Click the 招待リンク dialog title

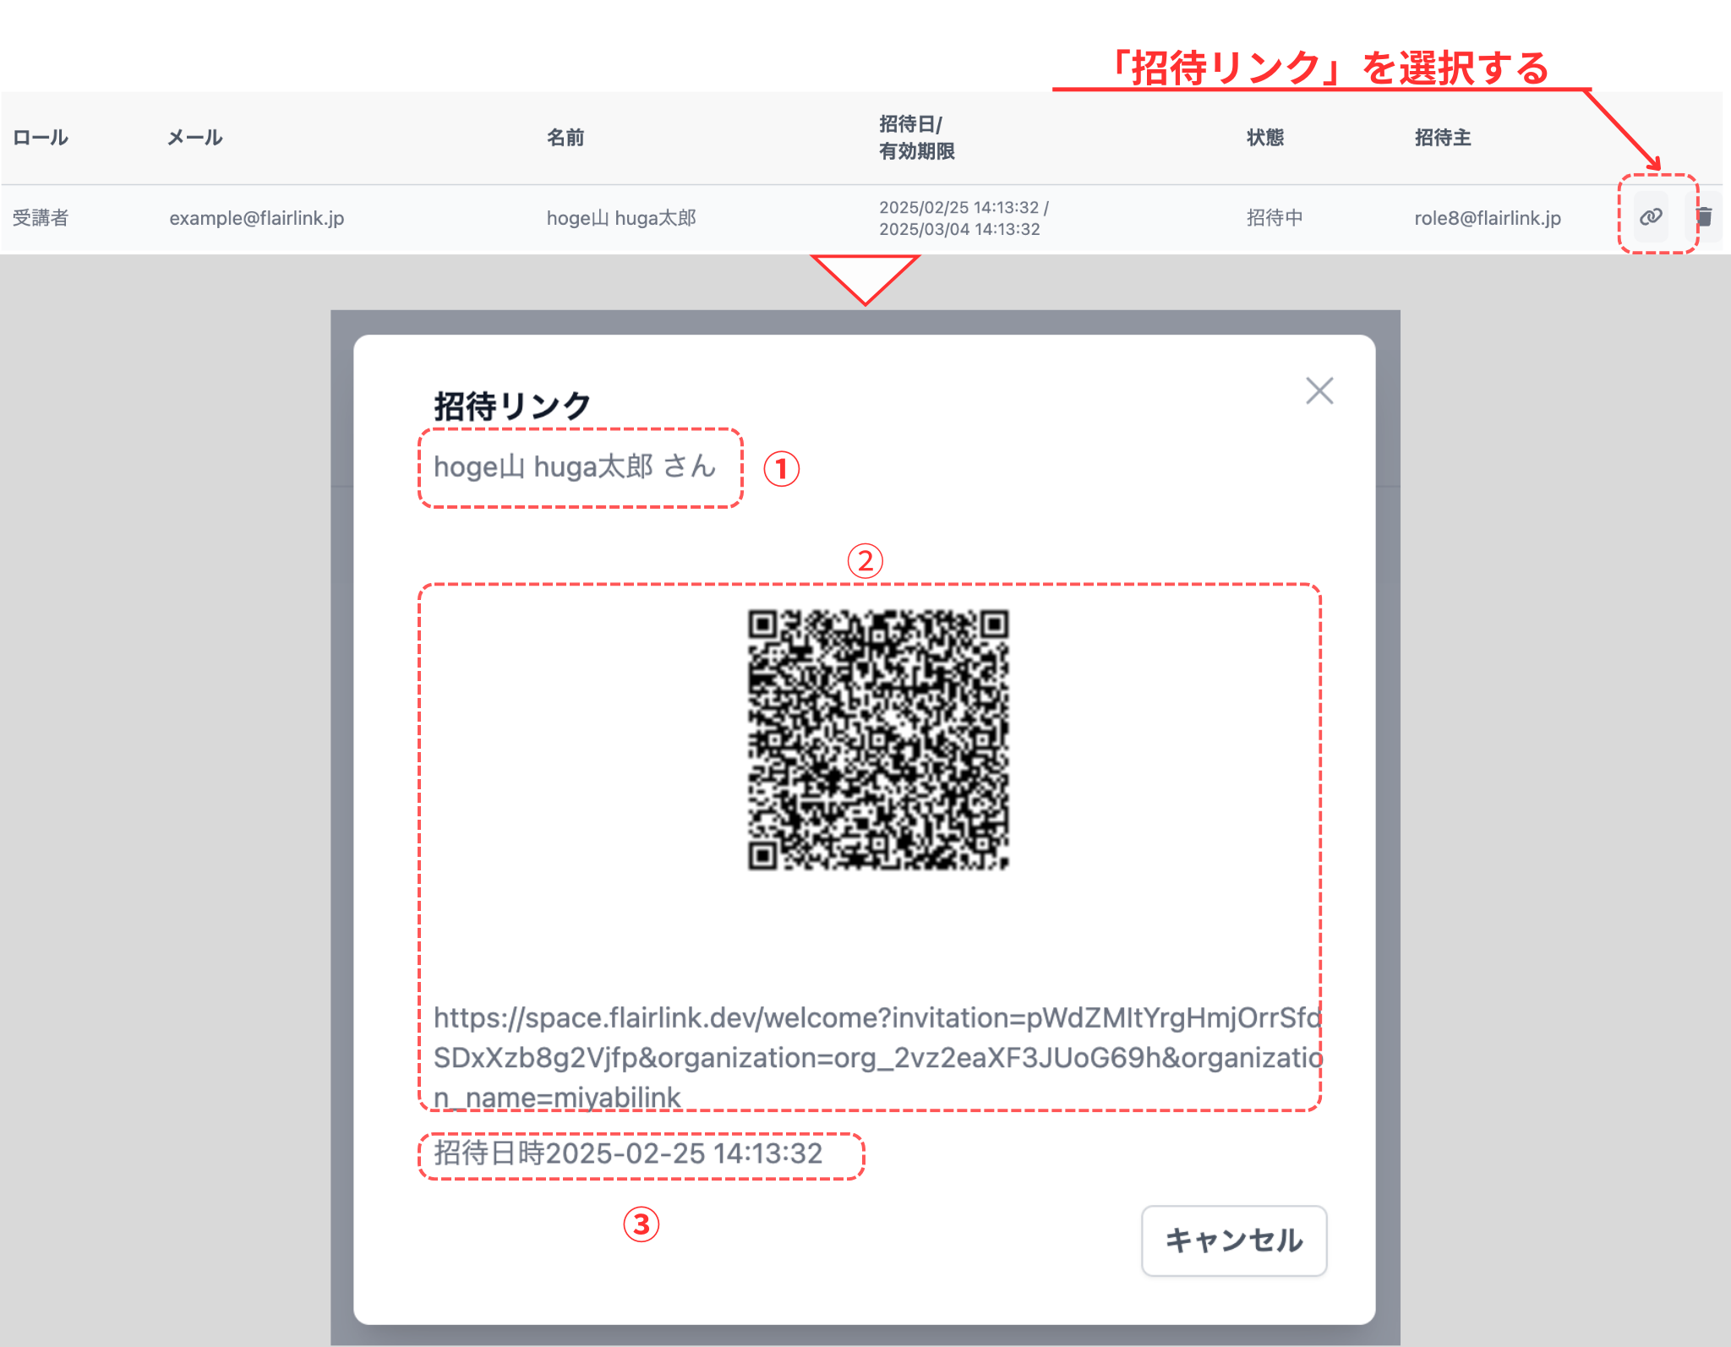(511, 406)
